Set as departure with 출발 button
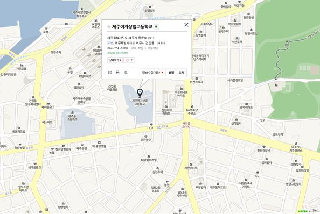 click(x=171, y=72)
